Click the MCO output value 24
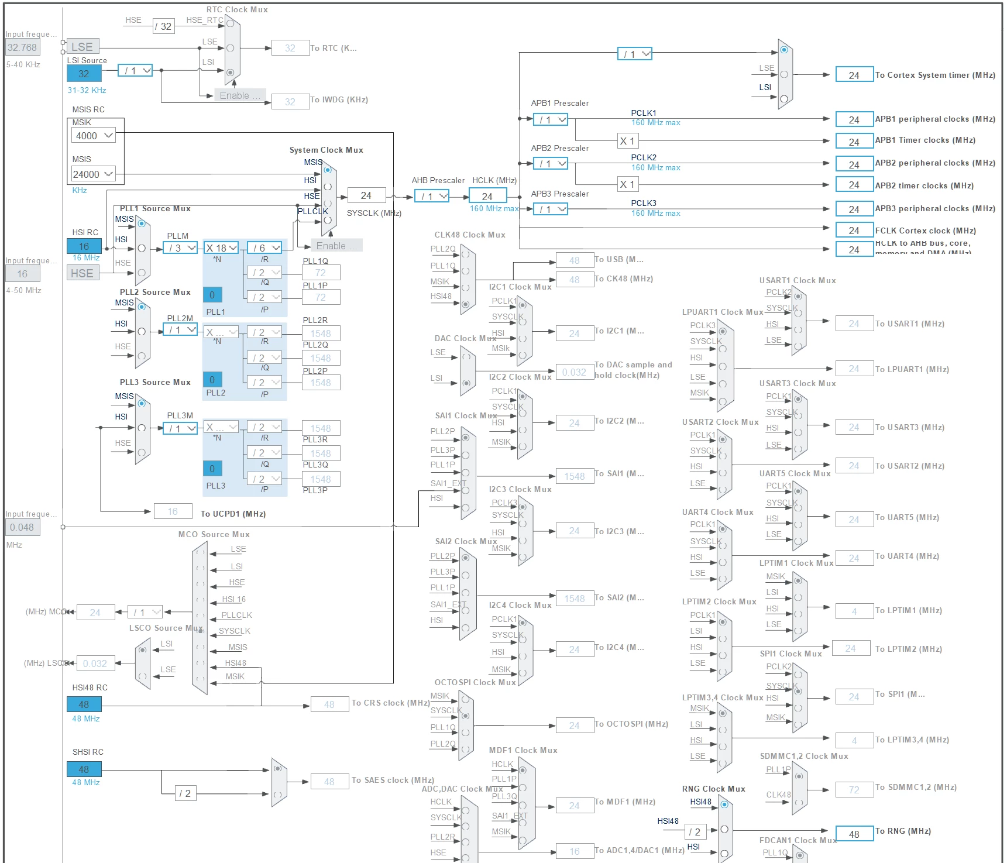The width and height of the screenshot is (1007, 863). [95, 613]
